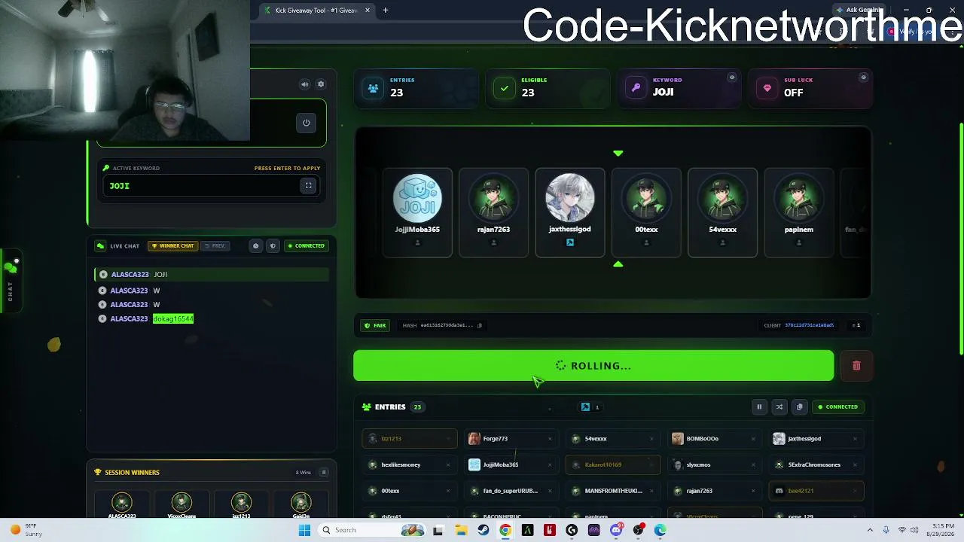964x542 pixels.
Task: Click the client seed value
Action: 810,325
